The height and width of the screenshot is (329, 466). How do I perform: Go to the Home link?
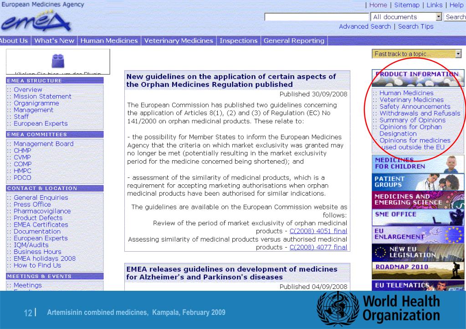378,5
